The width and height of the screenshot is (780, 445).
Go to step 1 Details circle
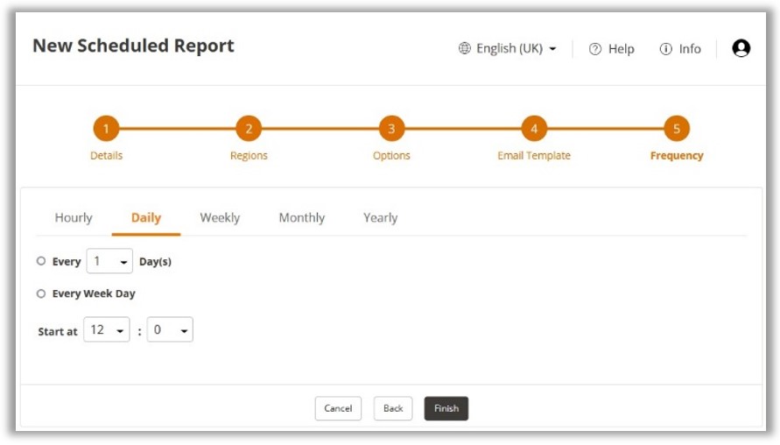pos(106,129)
